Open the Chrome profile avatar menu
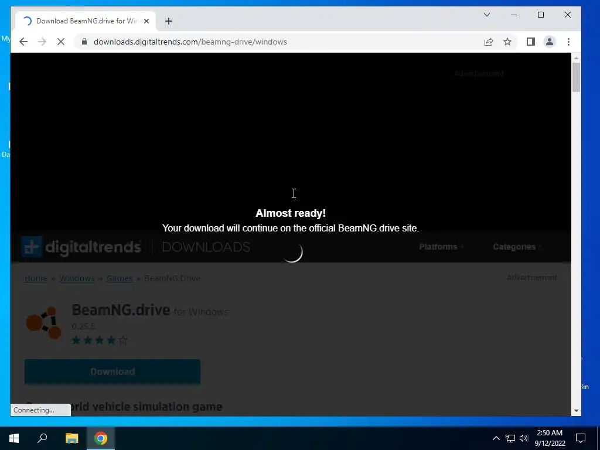Screen dimensions: 600x450 point(550,42)
